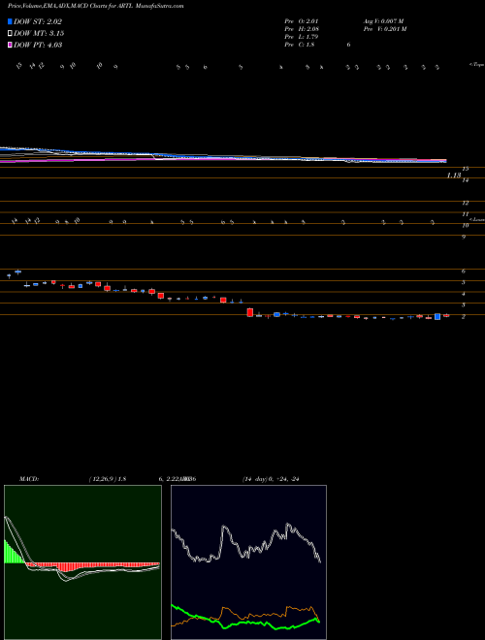This screenshot has width=485, height=640.
Task: Click the 'Pre O: 2.01' value
Action: click(x=302, y=21)
